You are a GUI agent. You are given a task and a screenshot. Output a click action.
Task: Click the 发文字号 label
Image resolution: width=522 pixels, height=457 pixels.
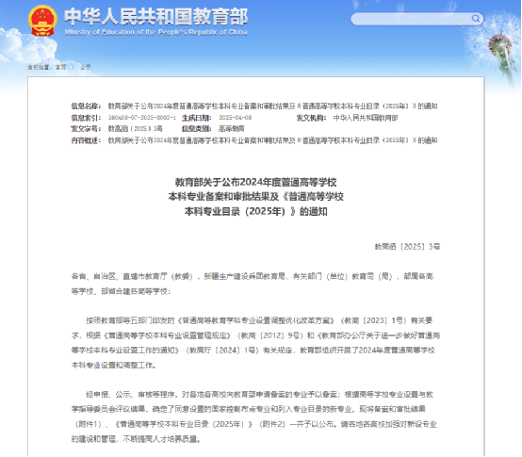tap(86, 129)
